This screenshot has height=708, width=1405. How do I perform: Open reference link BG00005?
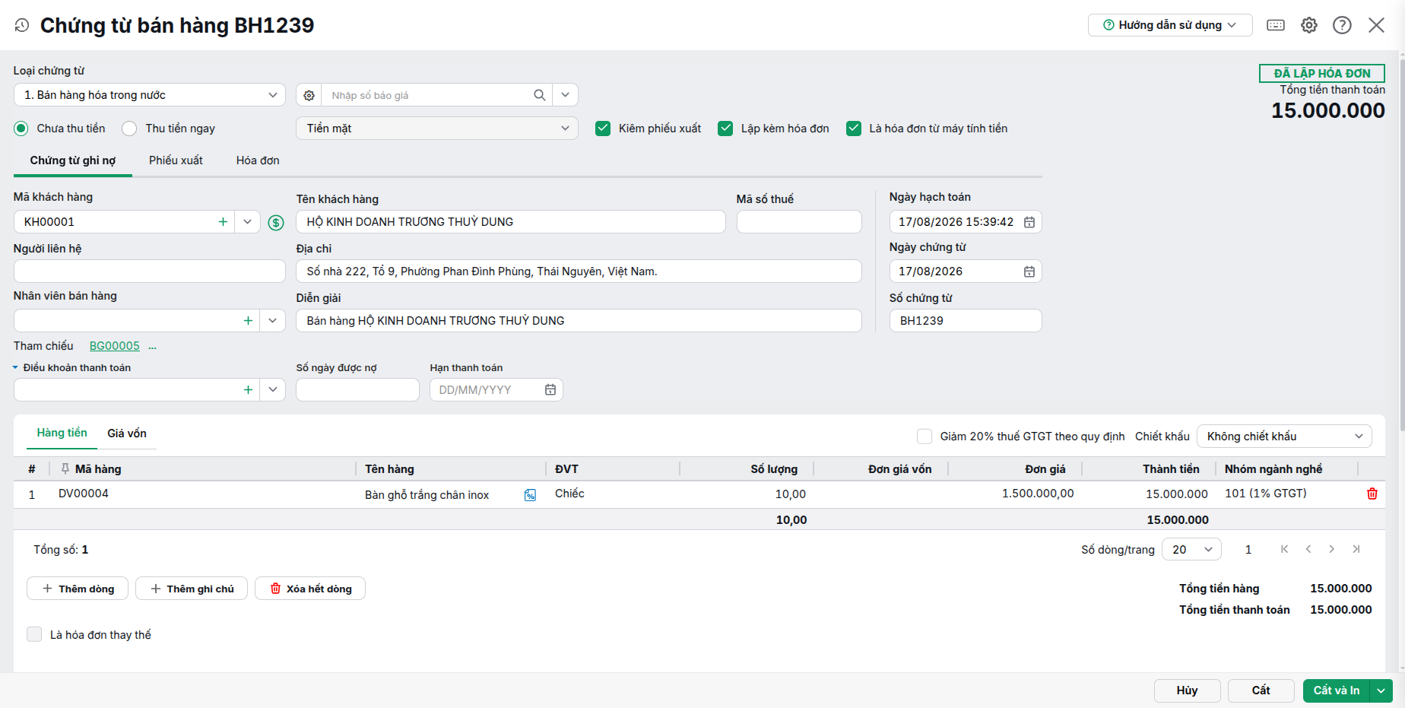pyautogui.click(x=115, y=346)
